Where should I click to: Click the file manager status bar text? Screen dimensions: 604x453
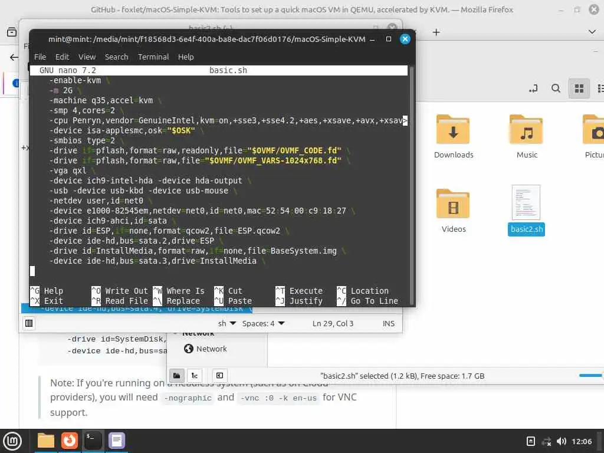tap(402, 376)
